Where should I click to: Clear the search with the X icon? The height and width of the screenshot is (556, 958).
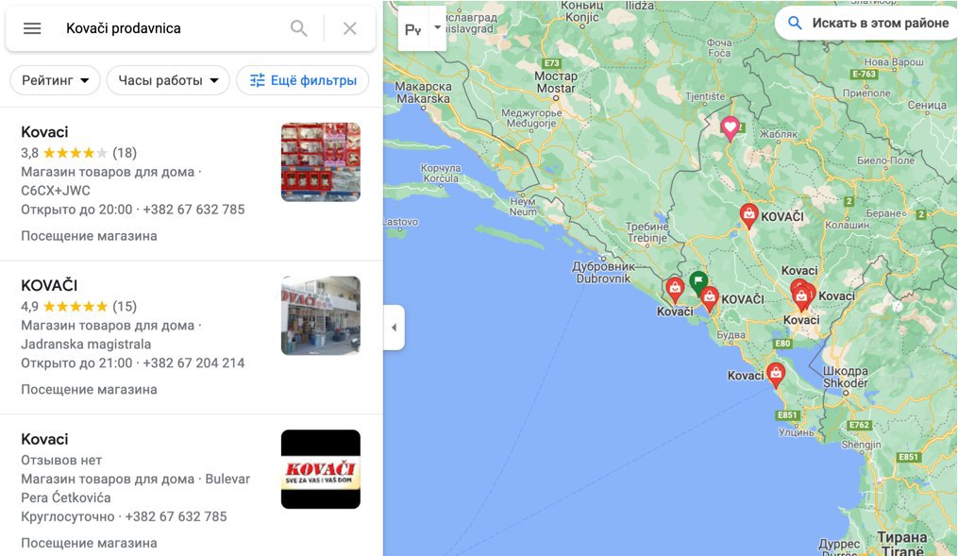click(350, 28)
